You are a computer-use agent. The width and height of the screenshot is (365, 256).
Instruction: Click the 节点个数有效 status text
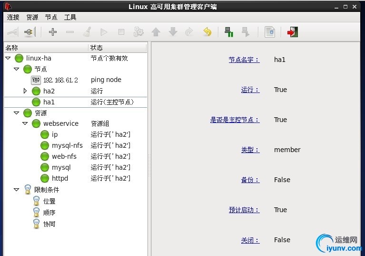[109, 58]
